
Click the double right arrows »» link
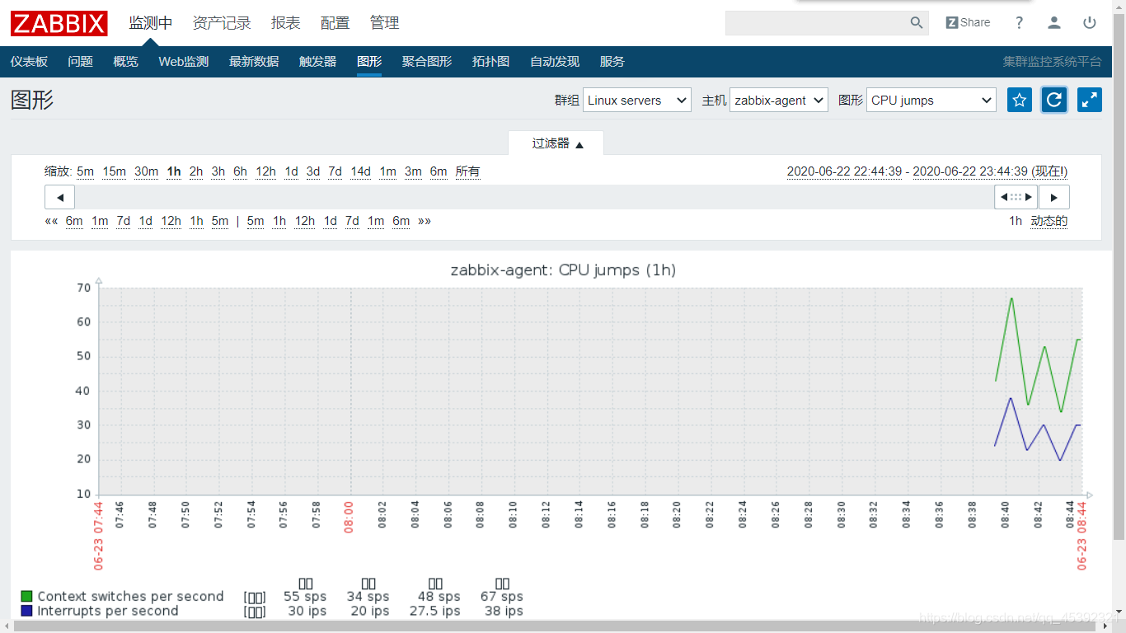point(425,221)
